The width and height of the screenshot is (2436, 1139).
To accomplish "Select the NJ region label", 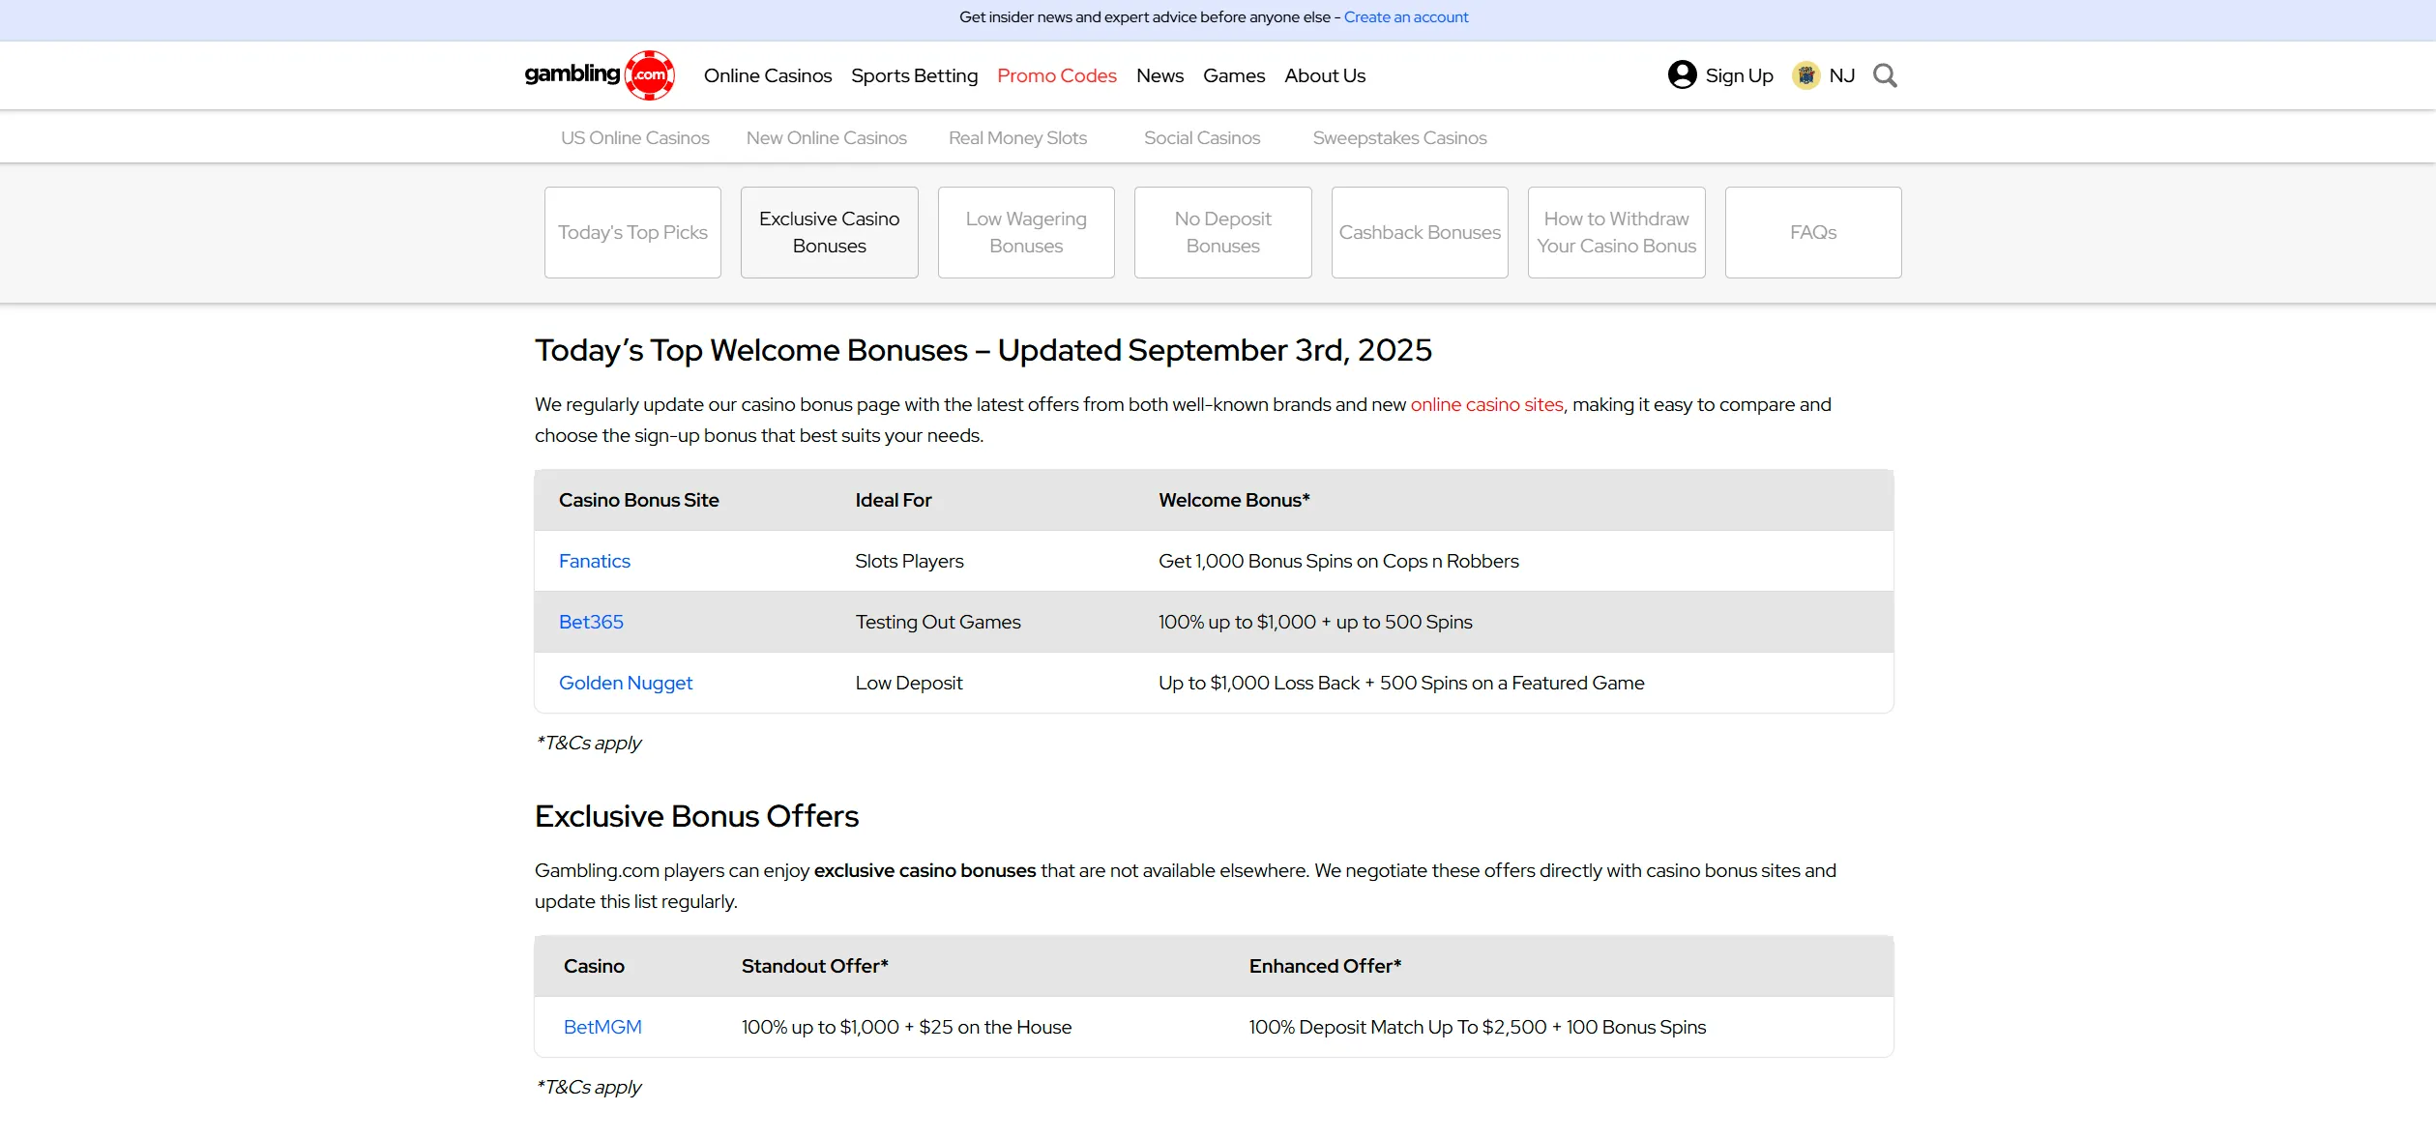I will pyautogui.click(x=1842, y=75).
